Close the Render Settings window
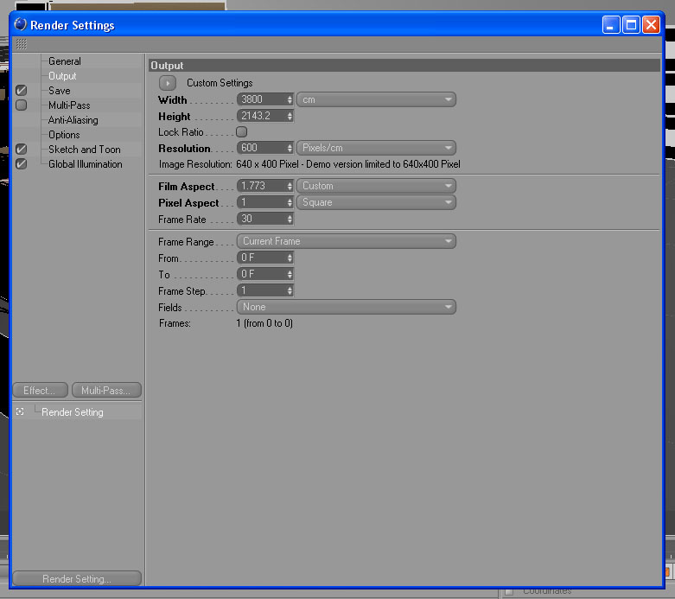 [652, 24]
